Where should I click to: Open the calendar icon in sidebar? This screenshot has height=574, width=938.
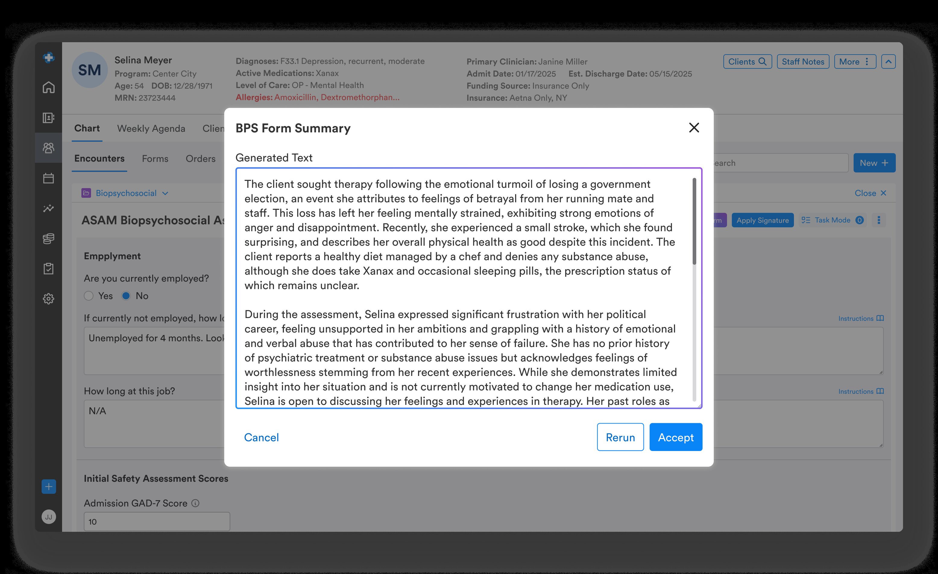click(x=48, y=178)
